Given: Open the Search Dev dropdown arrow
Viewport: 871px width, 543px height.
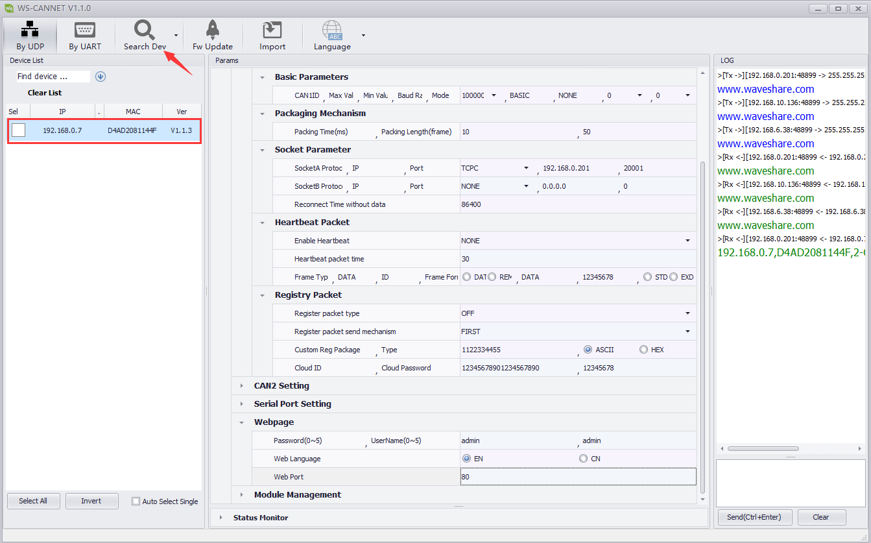Looking at the screenshot, I should [176, 35].
